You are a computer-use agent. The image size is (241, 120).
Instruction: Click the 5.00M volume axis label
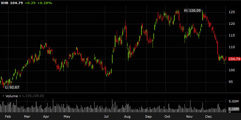[234, 101]
